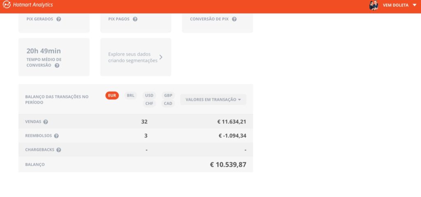Click help icon next to Vendas
Image resolution: width=421 pixels, height=197 pixels.
46,122
